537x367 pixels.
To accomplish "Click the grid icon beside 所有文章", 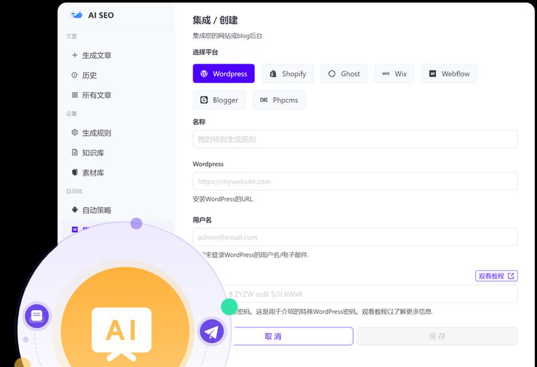I will [75, 95].
